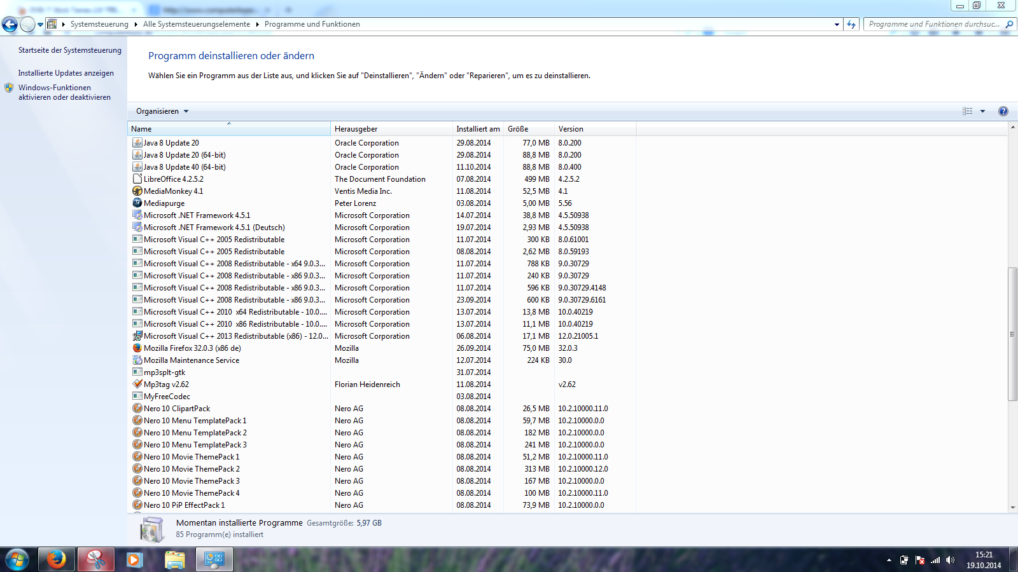Click the vertical scrollbar thumb of the program list

pos(1012,334)
